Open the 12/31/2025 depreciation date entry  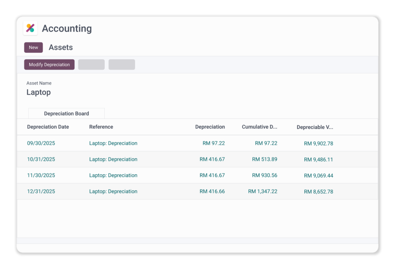pos(41,191)
